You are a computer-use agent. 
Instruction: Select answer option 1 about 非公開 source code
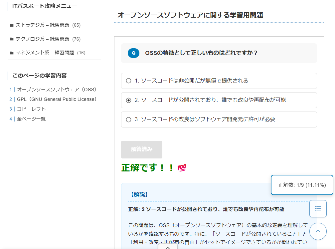pyautogui.click(x=128, y=81)
